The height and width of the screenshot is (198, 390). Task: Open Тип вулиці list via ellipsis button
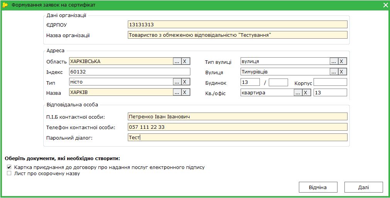(x=334, y=61)
